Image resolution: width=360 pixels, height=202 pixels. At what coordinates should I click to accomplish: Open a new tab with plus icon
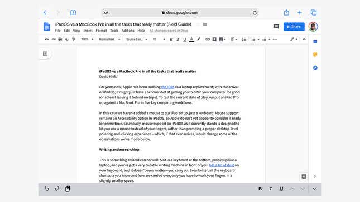300,13
